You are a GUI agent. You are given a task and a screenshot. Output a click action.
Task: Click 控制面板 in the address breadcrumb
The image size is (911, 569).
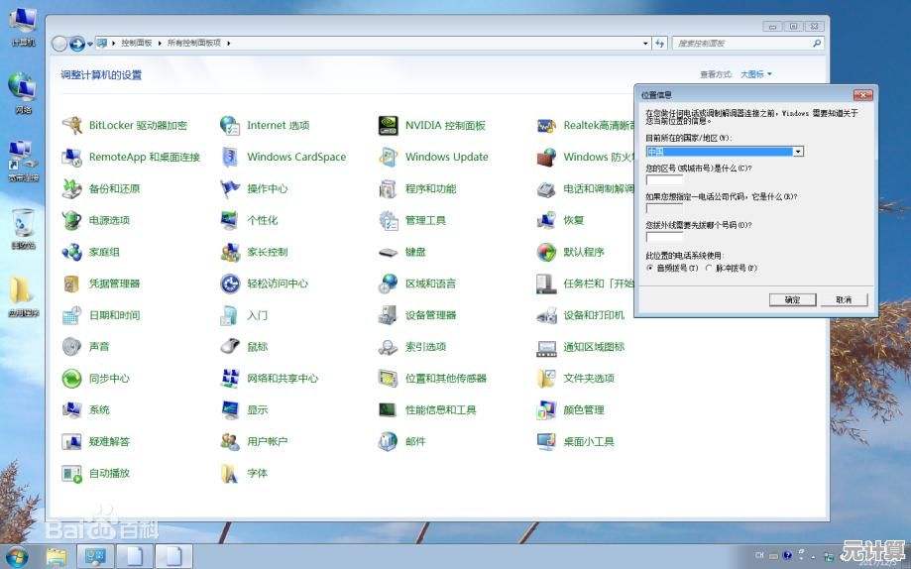[x=137, y=44]
